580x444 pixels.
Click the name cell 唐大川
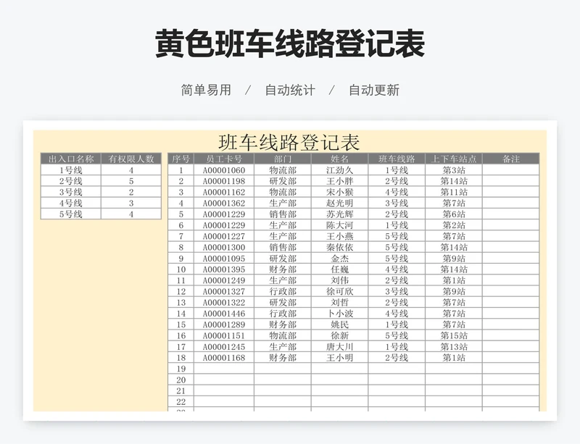click(339, 347)
